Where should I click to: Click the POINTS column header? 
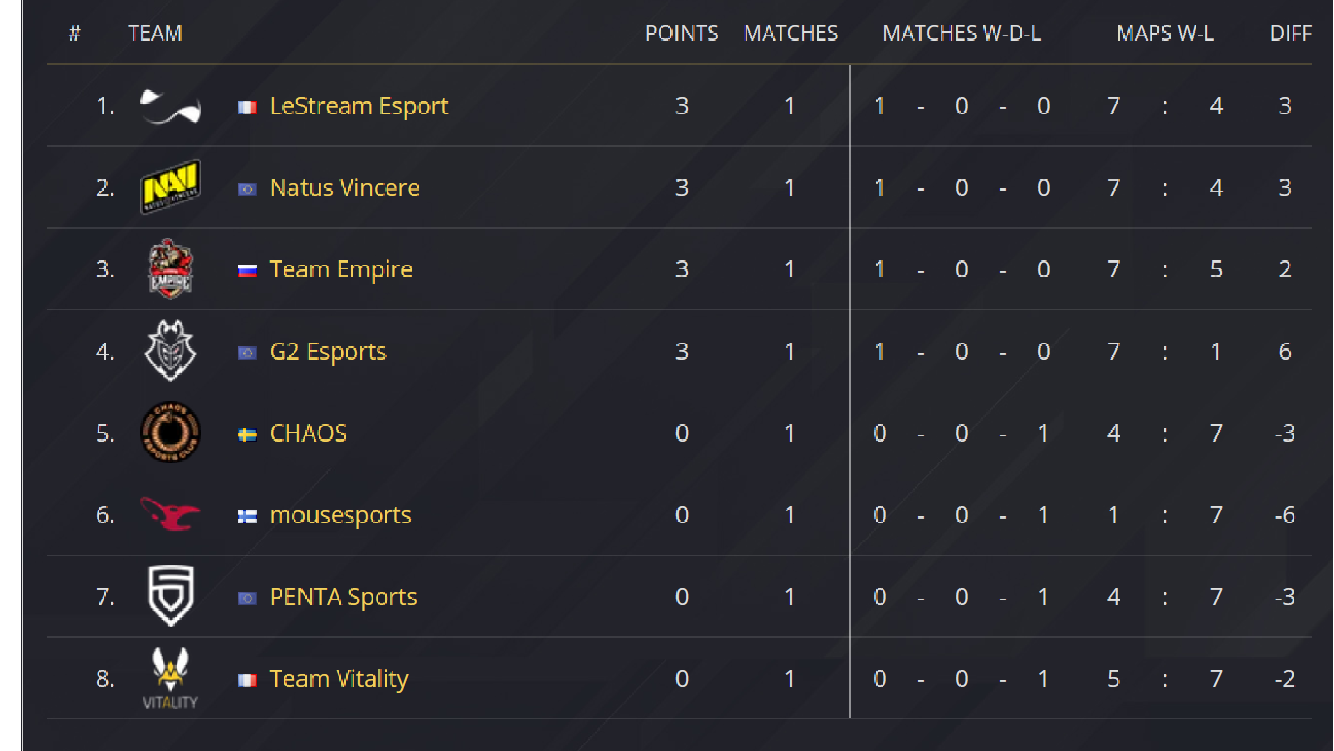tap(682, 33)
